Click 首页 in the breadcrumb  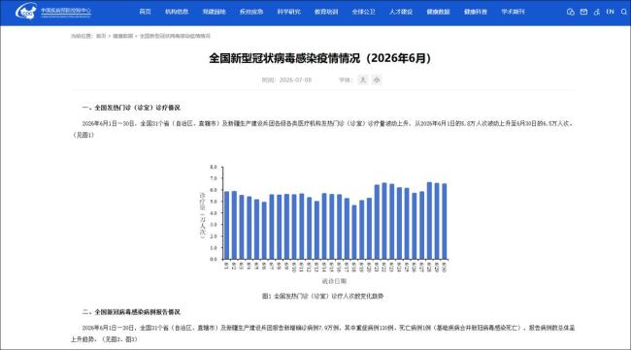coord(101,36)
